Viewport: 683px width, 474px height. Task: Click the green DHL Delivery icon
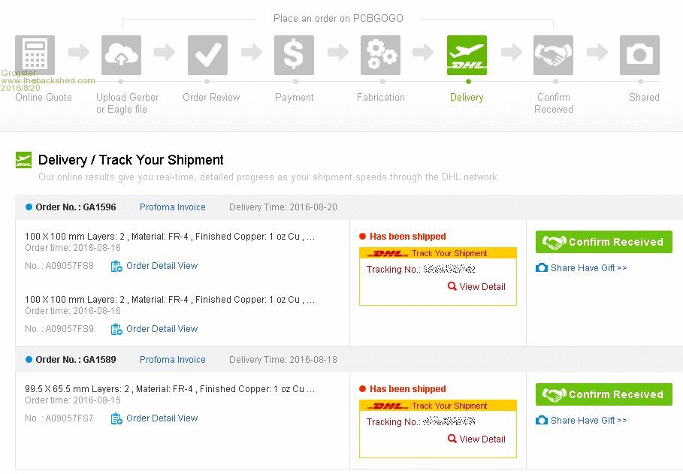[467, 55]
